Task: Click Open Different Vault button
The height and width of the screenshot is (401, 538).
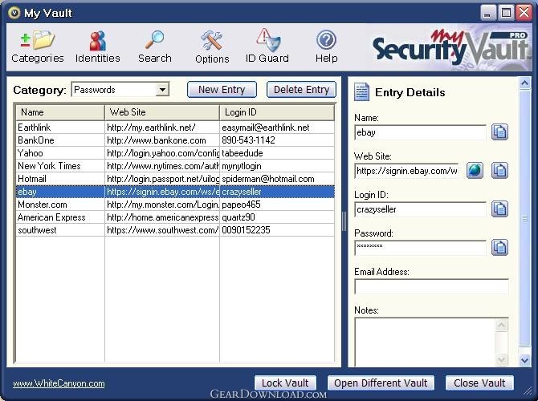Action: (x=381, y=383)
